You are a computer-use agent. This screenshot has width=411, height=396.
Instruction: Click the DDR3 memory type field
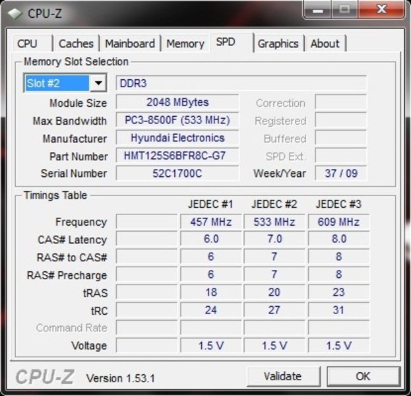coord(241,83)
